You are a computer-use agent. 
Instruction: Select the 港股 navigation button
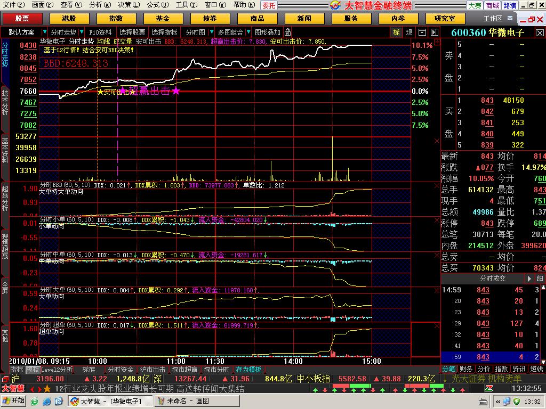click(x=69, y=19)
